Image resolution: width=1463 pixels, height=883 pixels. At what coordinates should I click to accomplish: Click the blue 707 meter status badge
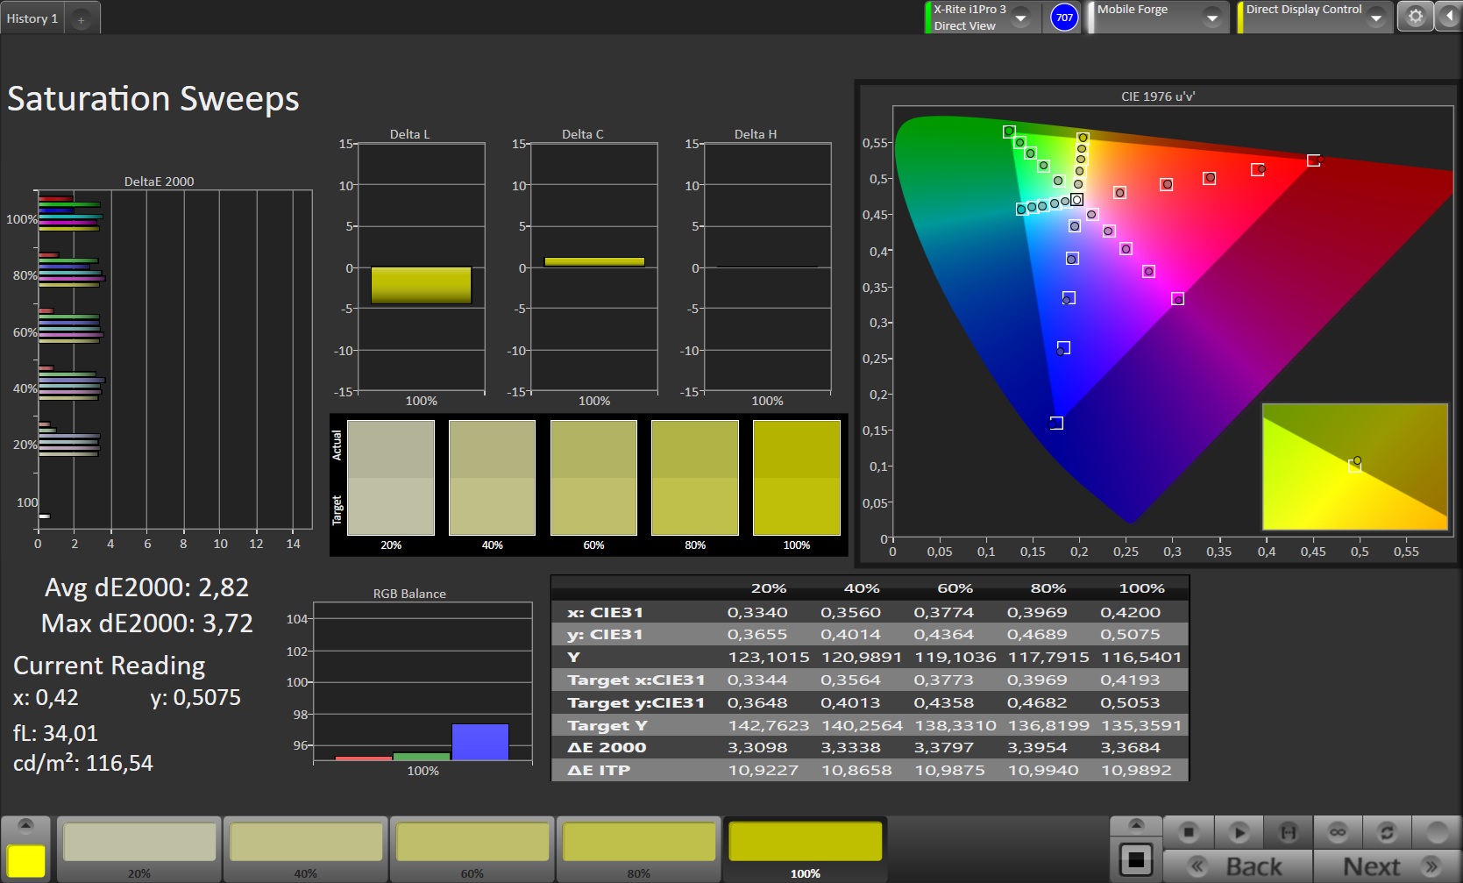[1063, 18]
